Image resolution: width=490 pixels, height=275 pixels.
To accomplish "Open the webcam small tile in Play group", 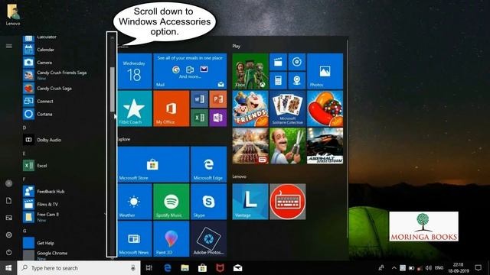I will pos(297,80).
